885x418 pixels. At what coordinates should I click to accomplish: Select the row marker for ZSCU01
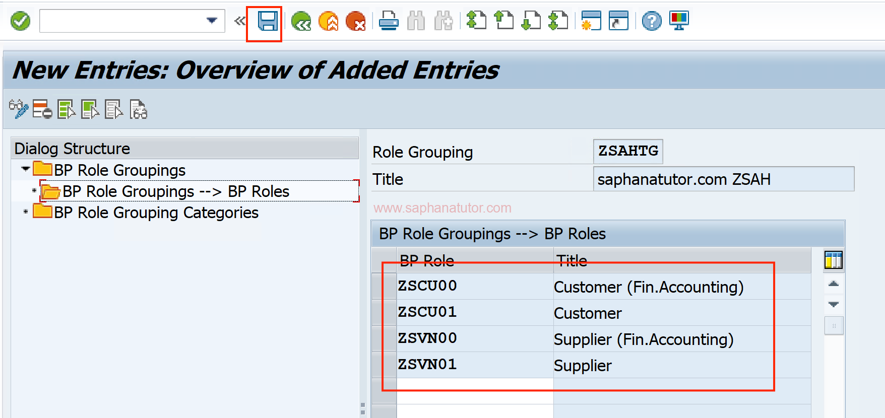[x=384, y=313]
